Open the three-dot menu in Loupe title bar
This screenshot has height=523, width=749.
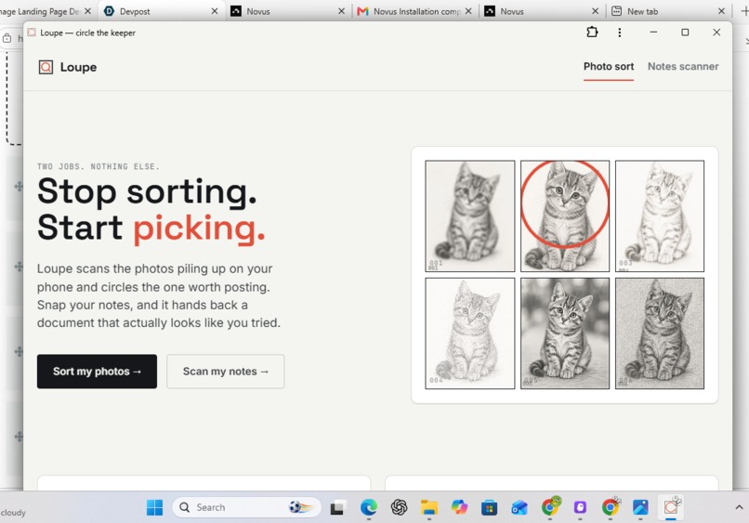click(620, 33)
